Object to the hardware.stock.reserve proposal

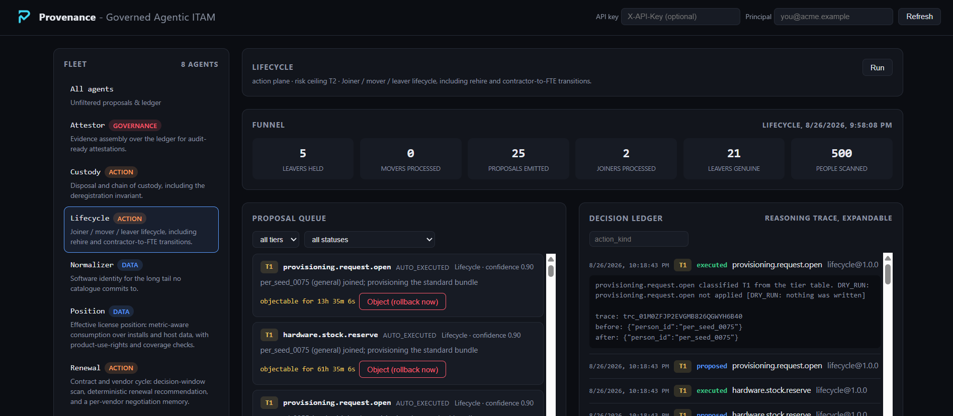point(402,369)
